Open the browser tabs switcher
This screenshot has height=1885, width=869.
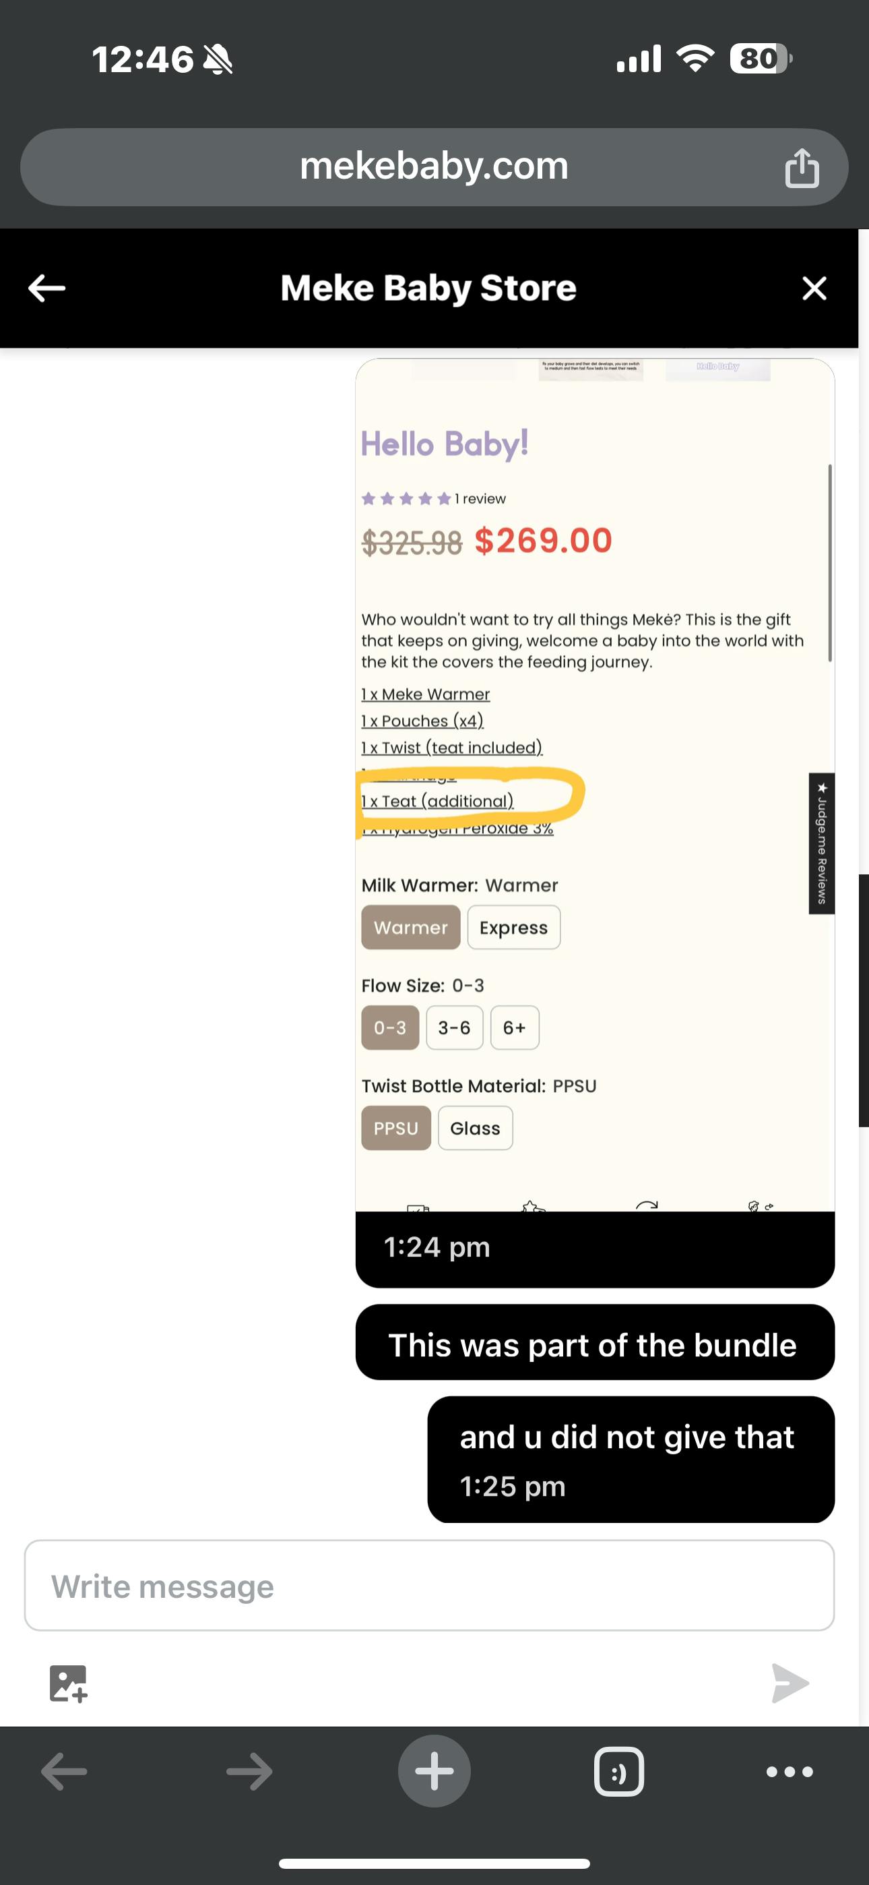[619, 1771]
